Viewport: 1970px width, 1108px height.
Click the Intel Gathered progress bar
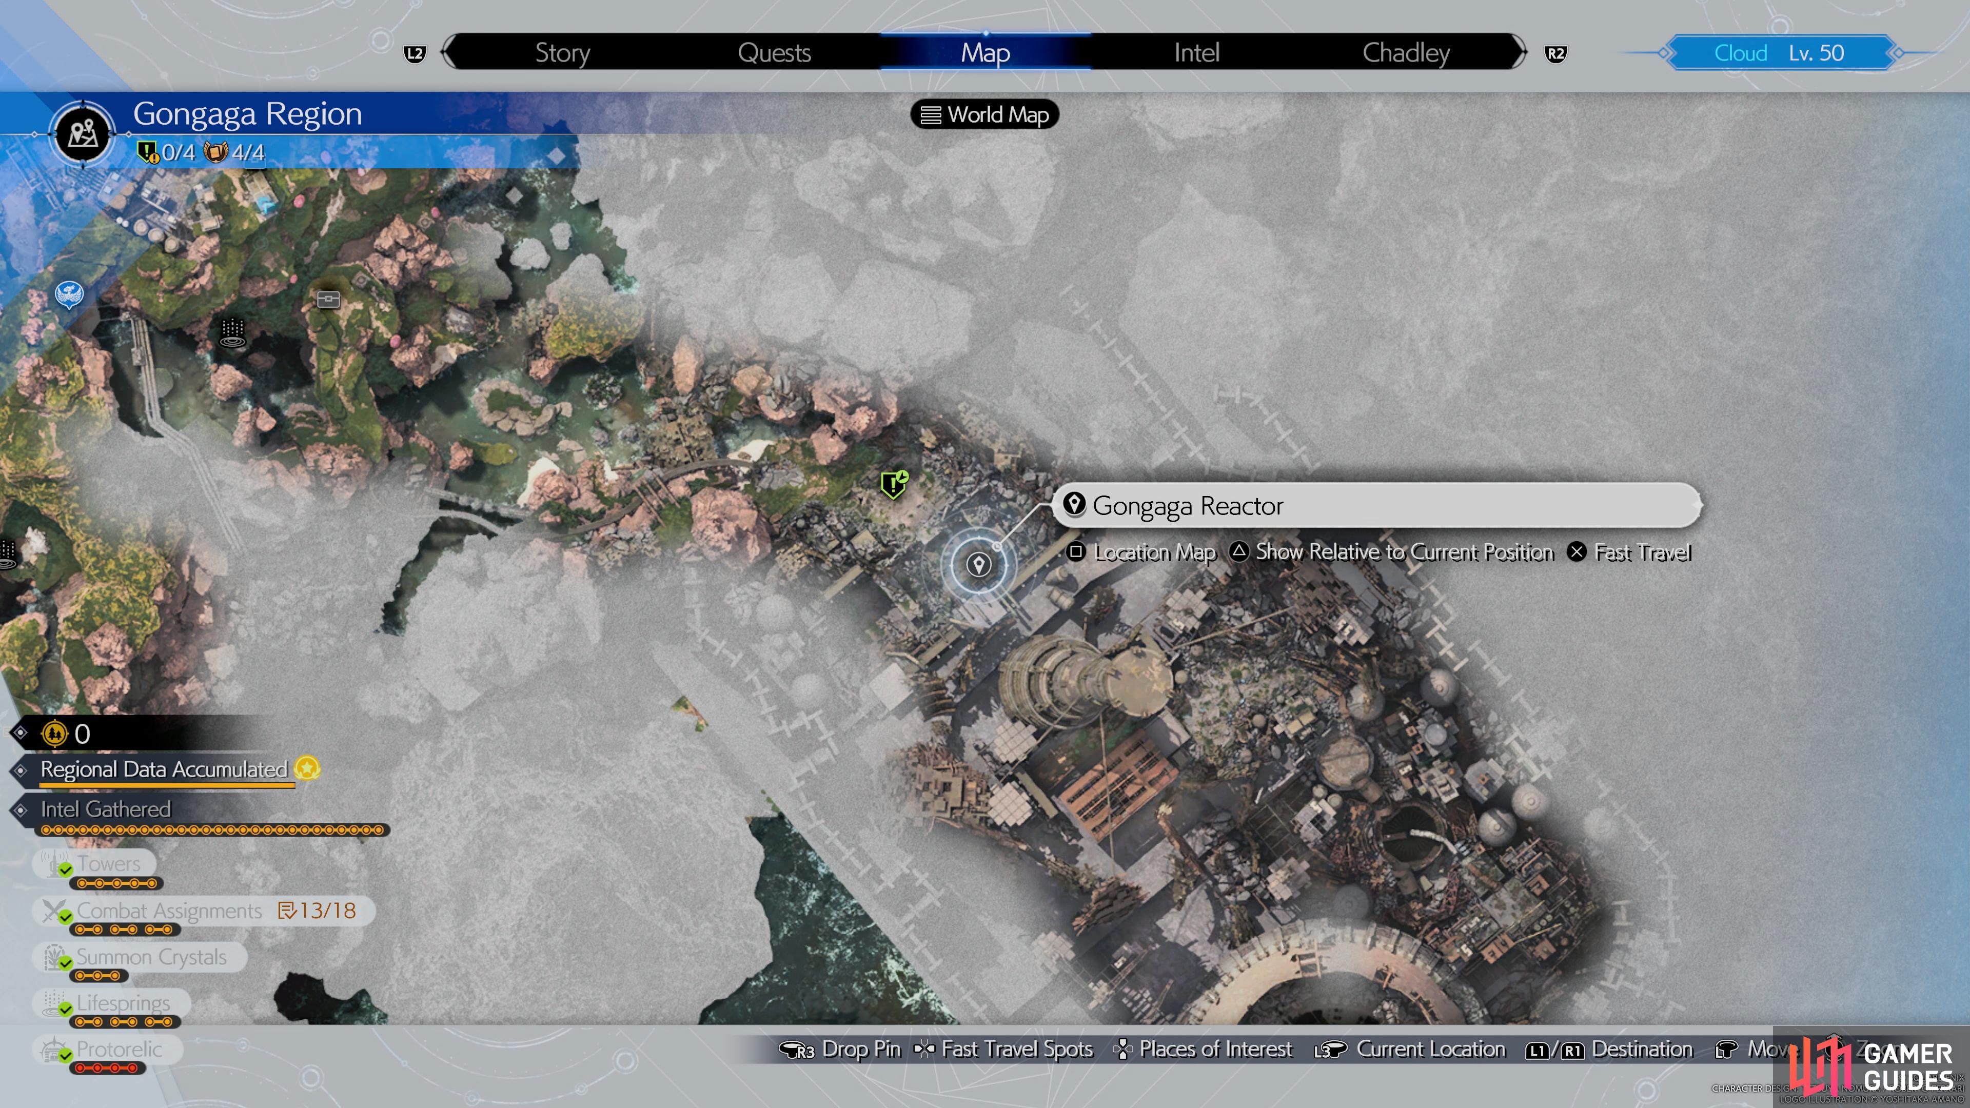[212, 829]
